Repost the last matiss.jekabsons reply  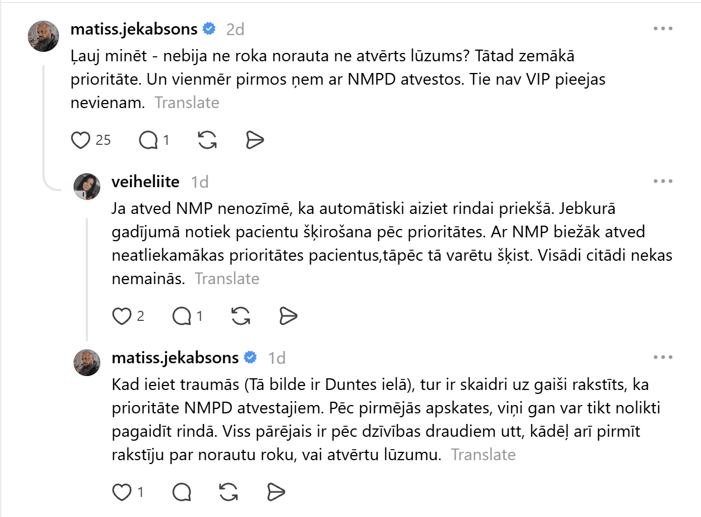pyautogui.click(x=229, y=492)
